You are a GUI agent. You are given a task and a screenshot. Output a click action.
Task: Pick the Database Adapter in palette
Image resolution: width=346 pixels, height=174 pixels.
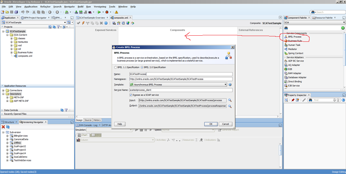(297, 77)
